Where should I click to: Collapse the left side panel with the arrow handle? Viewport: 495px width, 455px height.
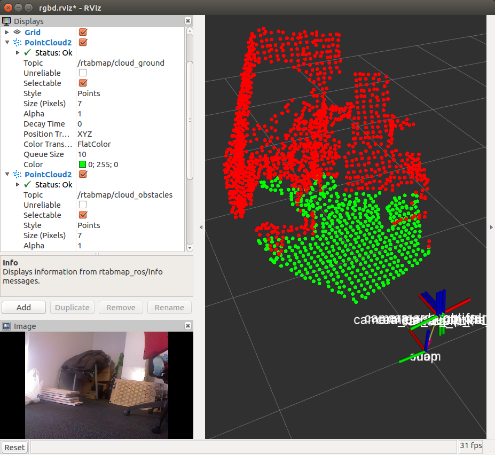pyautogui.click(x=201, y=227)
